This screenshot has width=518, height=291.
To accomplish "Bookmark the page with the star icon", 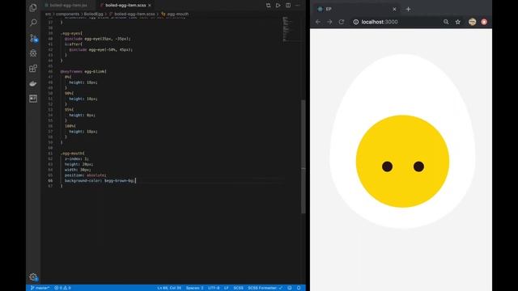I will (457, 22).
